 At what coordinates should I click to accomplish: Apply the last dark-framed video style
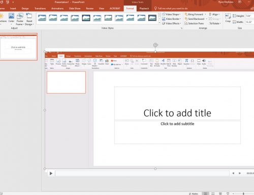pos(152,18)
